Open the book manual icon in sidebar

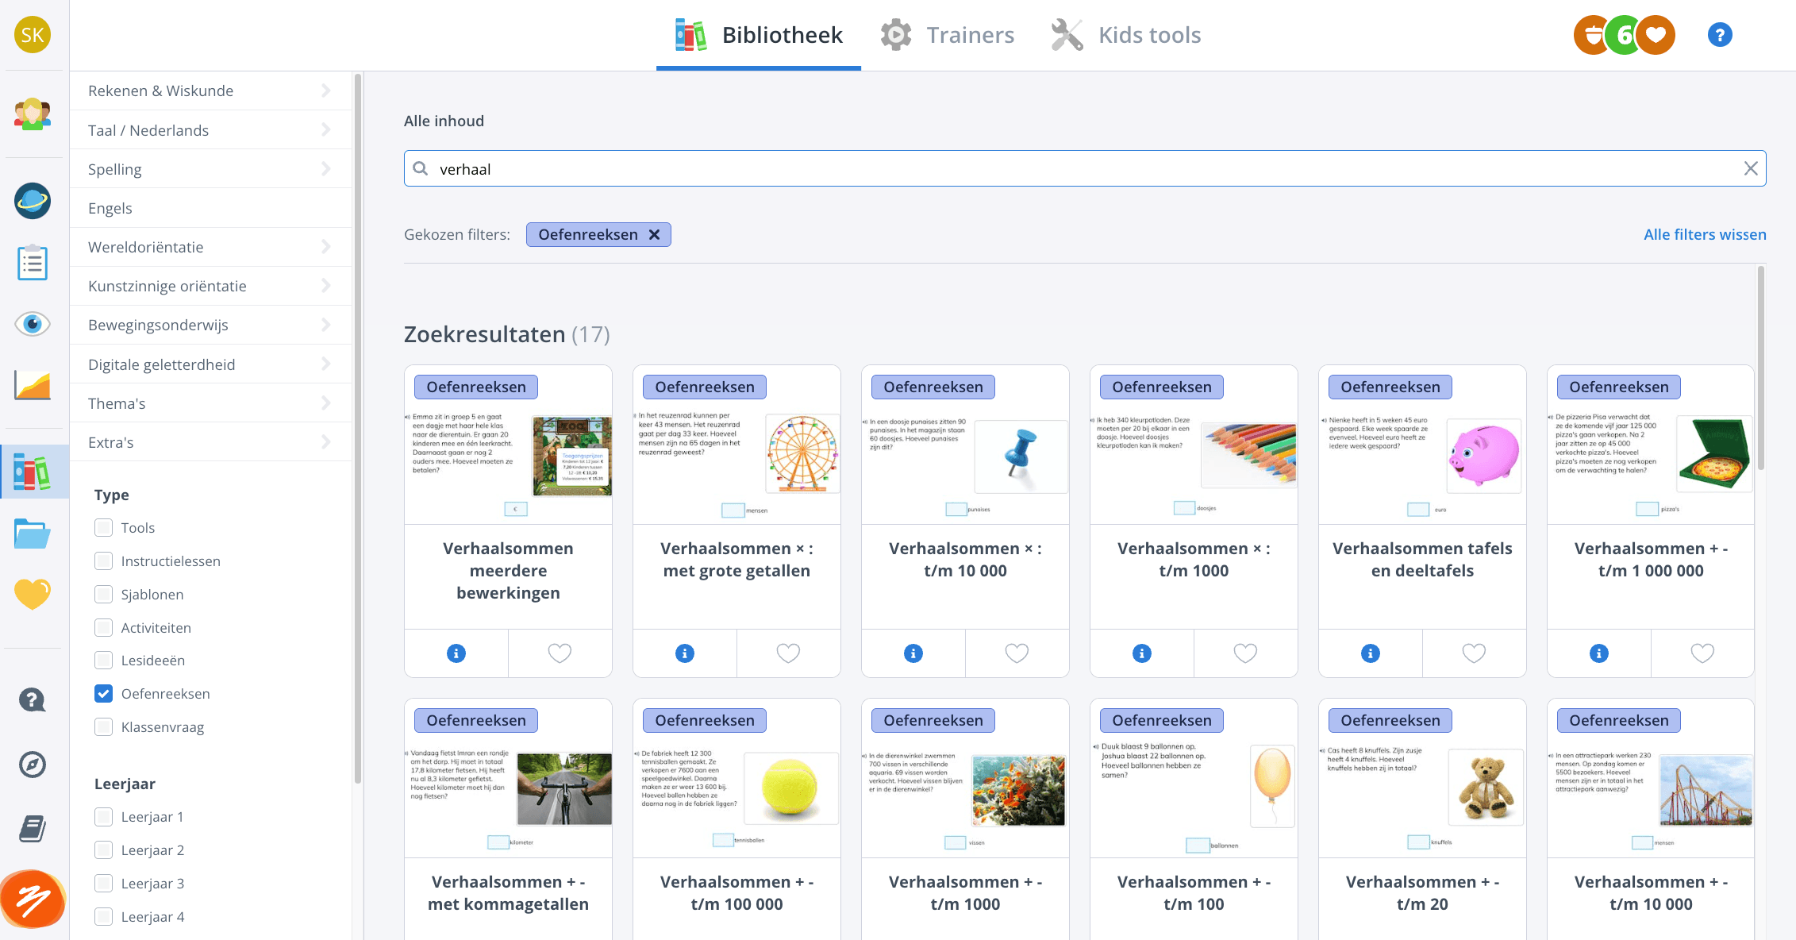coord(33,829)
